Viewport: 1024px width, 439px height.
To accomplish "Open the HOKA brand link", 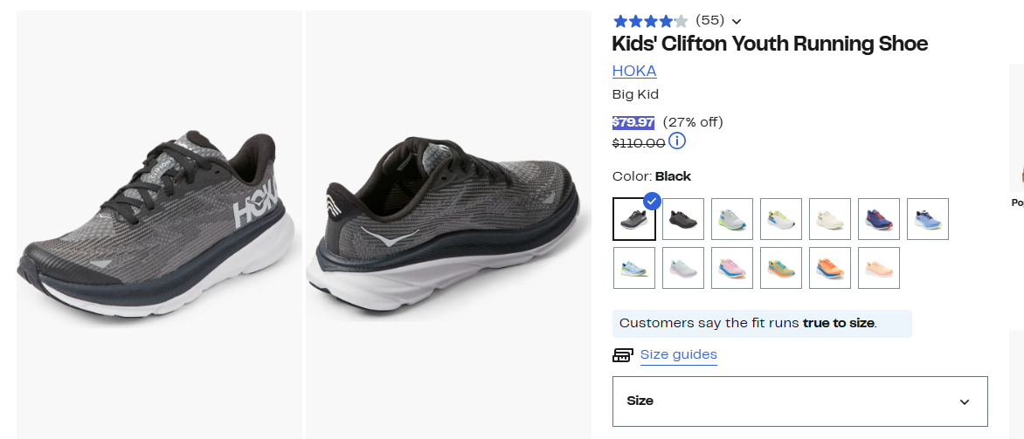I will pos(634,71).
